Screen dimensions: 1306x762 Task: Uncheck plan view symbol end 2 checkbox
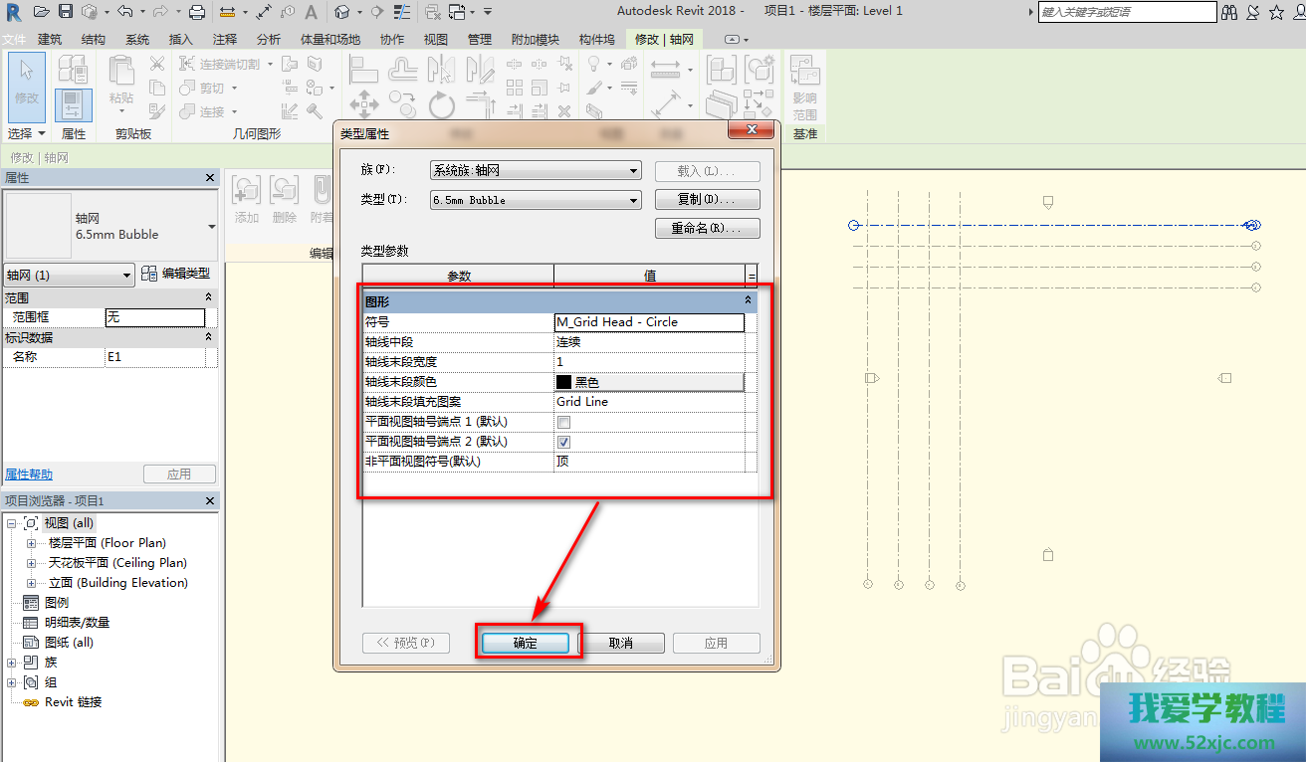563,442
